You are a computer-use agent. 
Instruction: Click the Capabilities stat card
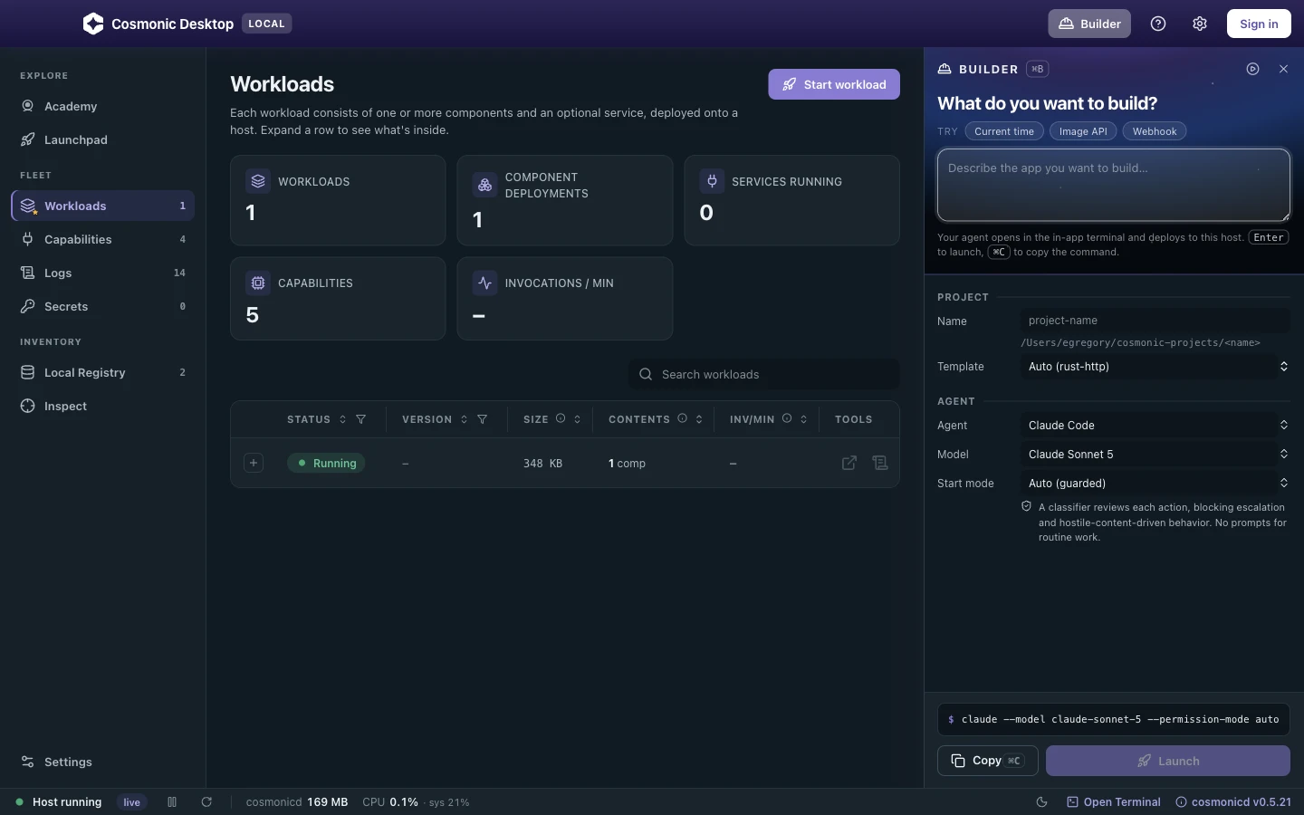(x=338, y=299)
